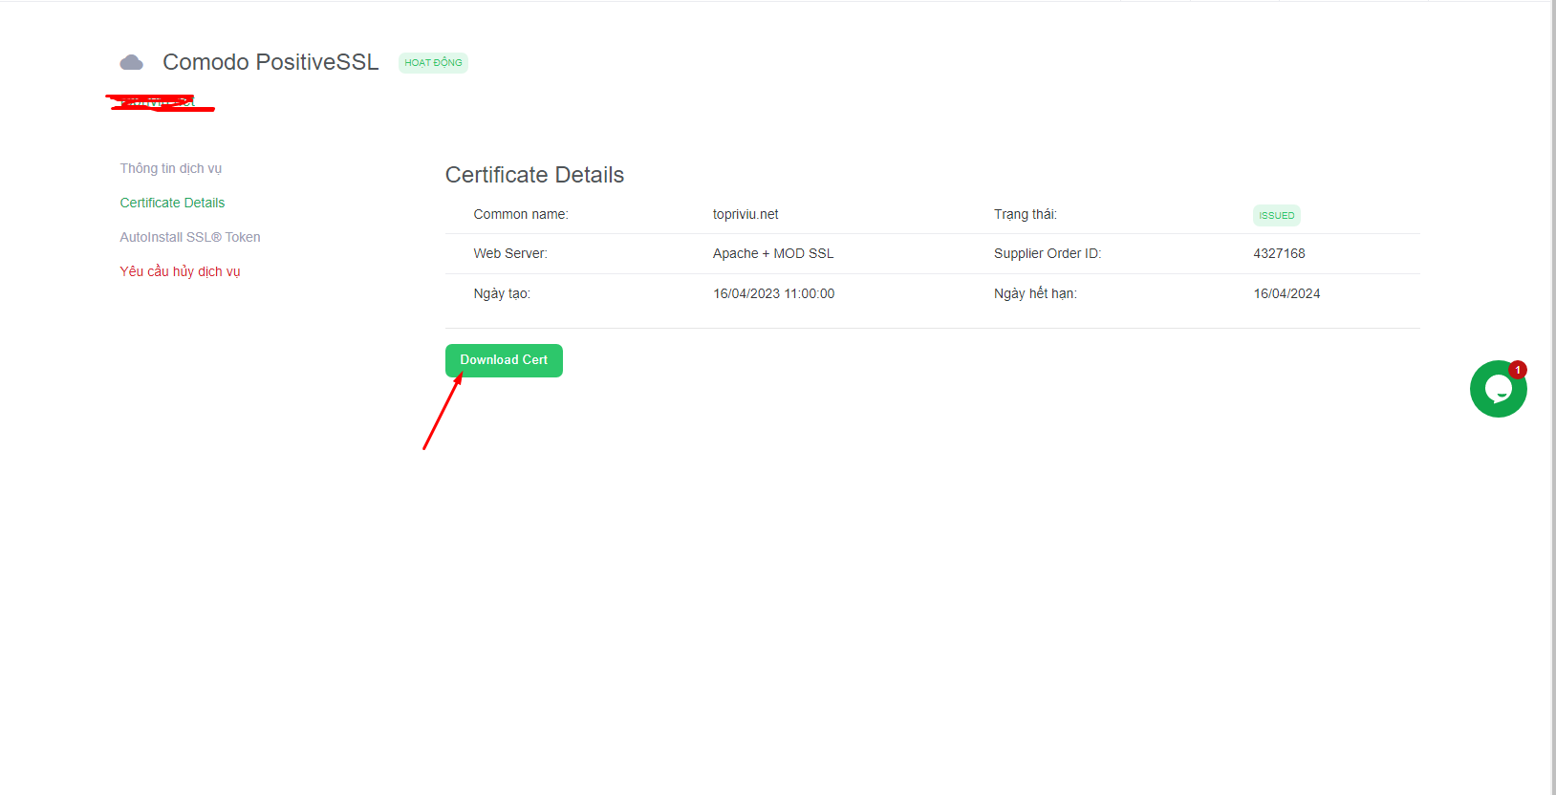The width and height of the screenshot is (1556, 795).
Task: Click the Apache + MOD SSL value
Action: click(773, 253)
